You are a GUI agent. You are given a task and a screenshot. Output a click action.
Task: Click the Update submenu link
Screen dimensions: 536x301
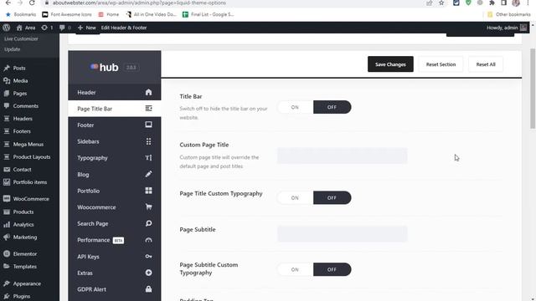[13, 49]
